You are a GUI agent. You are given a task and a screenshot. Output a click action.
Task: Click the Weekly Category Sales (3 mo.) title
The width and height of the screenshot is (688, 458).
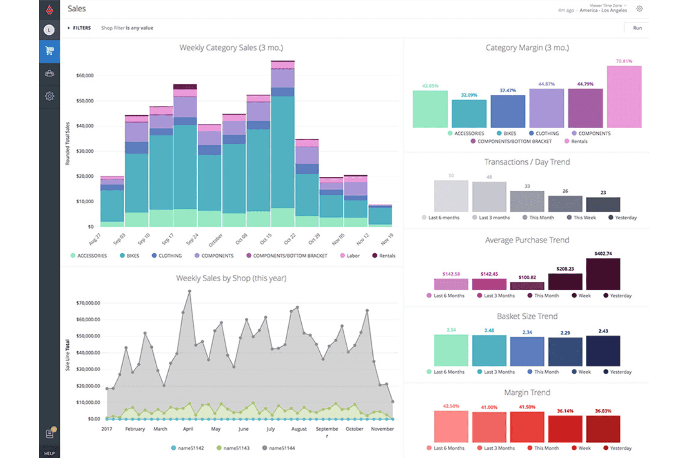231,48
